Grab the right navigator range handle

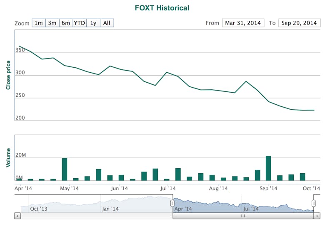click(314, 203)
